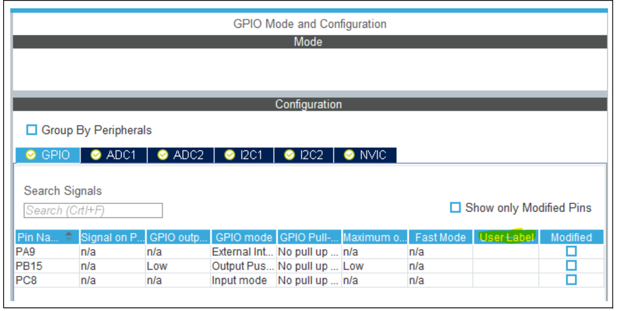Click the Search Signals input field
Viewport: 625px width, 311px height.
pos(93,211)
